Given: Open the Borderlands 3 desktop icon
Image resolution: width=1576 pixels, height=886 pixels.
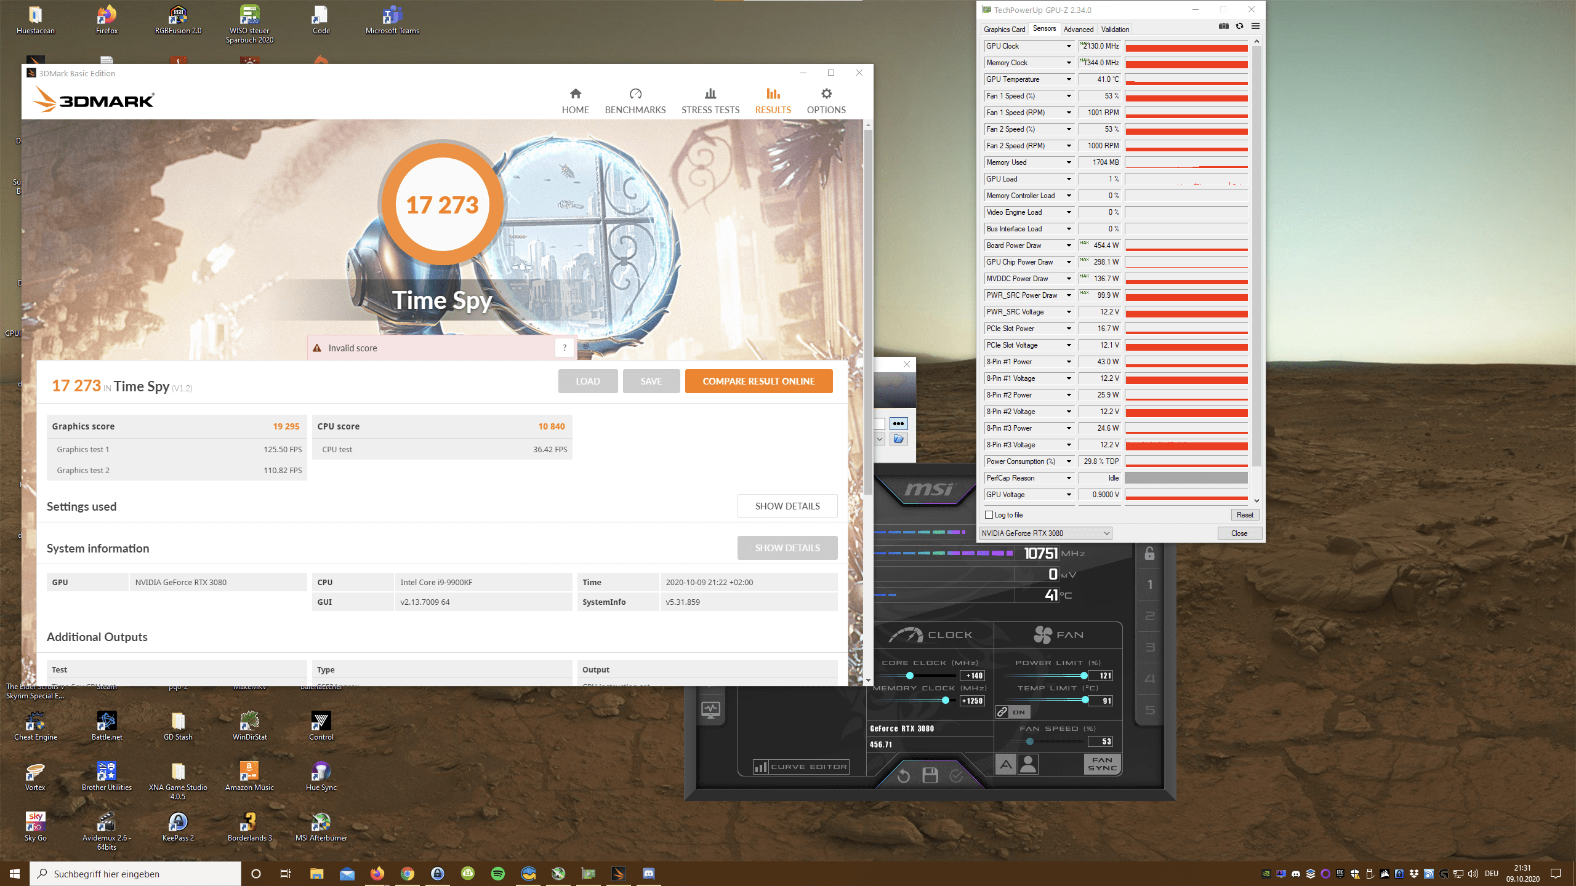Looking at the screenshot, I should pyautogui.click(x=249, y=827).
